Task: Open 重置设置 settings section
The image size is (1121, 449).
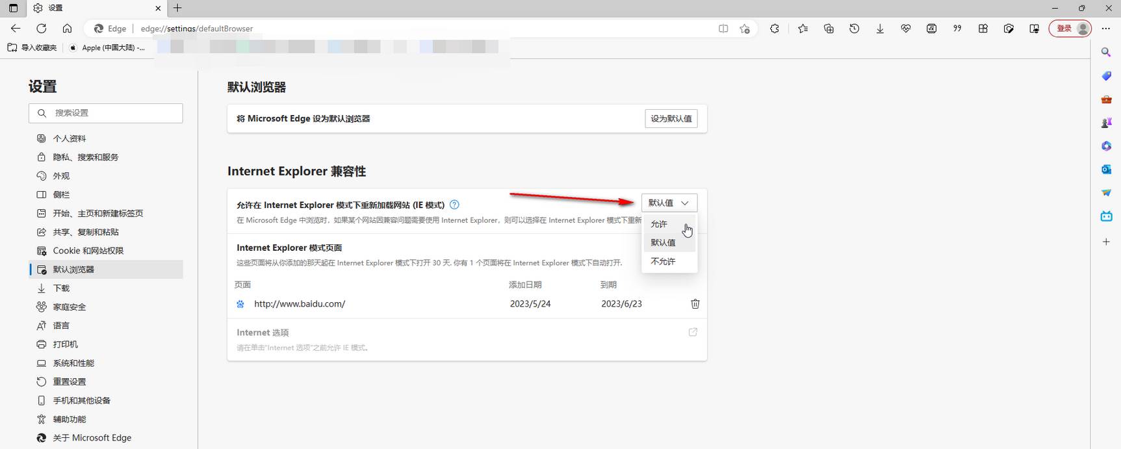Action: coord(107,382)
